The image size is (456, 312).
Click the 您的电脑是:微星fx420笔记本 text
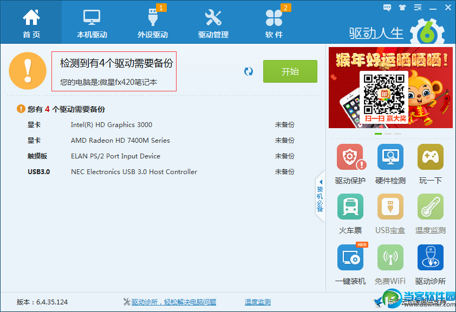pos(108,82)
